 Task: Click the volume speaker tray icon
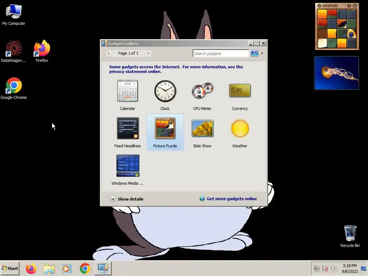333,268
